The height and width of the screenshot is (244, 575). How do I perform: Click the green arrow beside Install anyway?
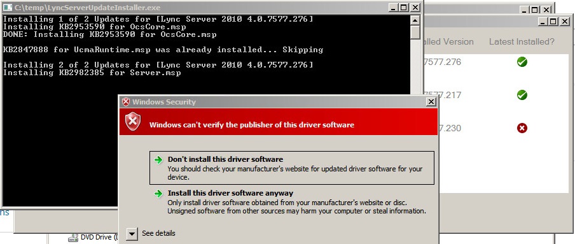point(158,194)
